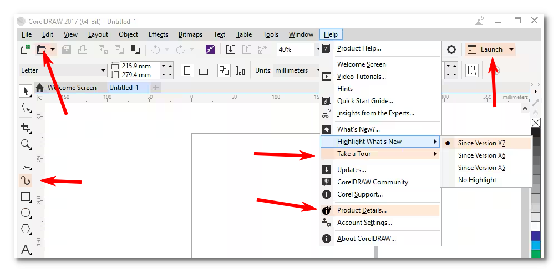The width and height of the screenshot is (558, 272).
Task: Toggle Current page layout button
Action: 240,71
